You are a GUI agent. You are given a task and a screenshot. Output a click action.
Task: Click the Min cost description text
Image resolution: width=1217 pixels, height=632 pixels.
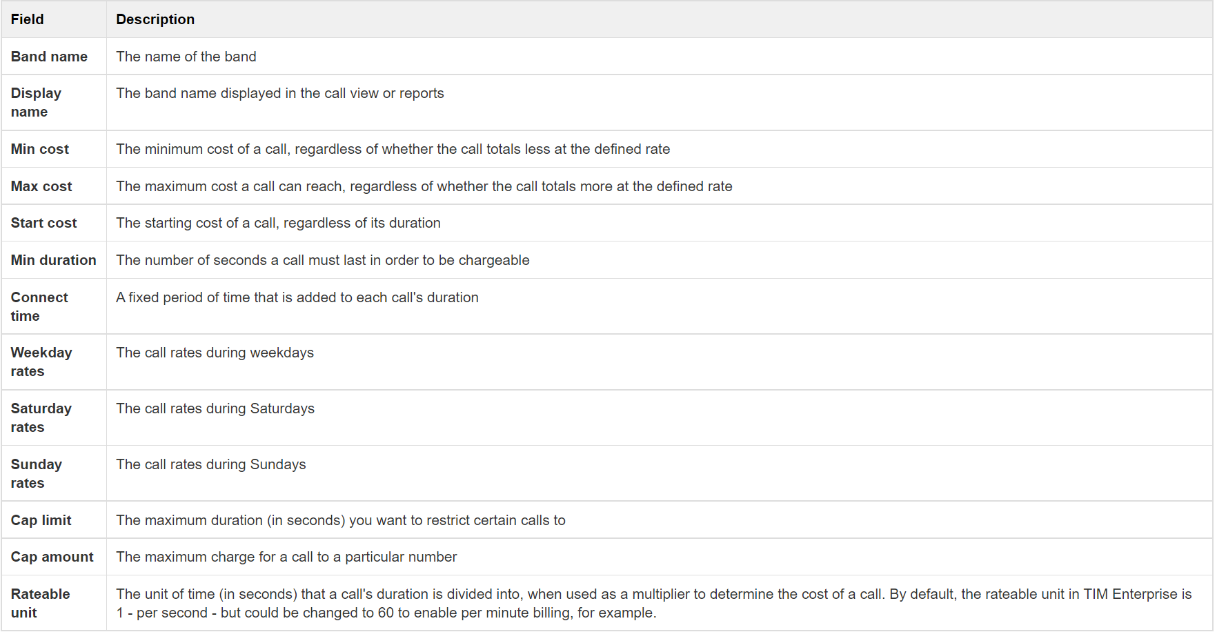click(x=393, y=149)
